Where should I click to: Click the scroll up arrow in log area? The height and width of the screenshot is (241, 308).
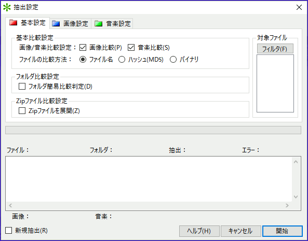coord(296,162)
